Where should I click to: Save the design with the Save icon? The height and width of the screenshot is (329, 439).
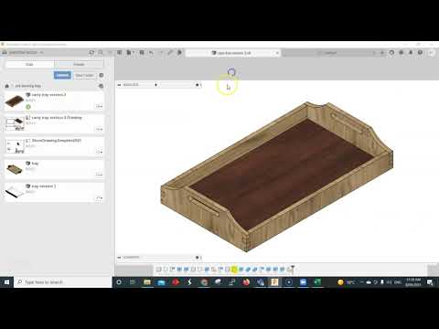point(142,53)
